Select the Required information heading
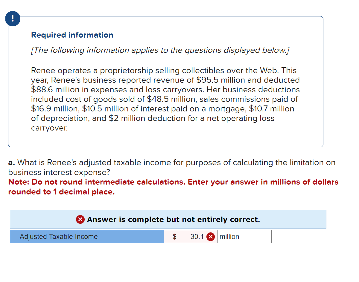This screenshot has width=359, height=282. coord(72,35)
